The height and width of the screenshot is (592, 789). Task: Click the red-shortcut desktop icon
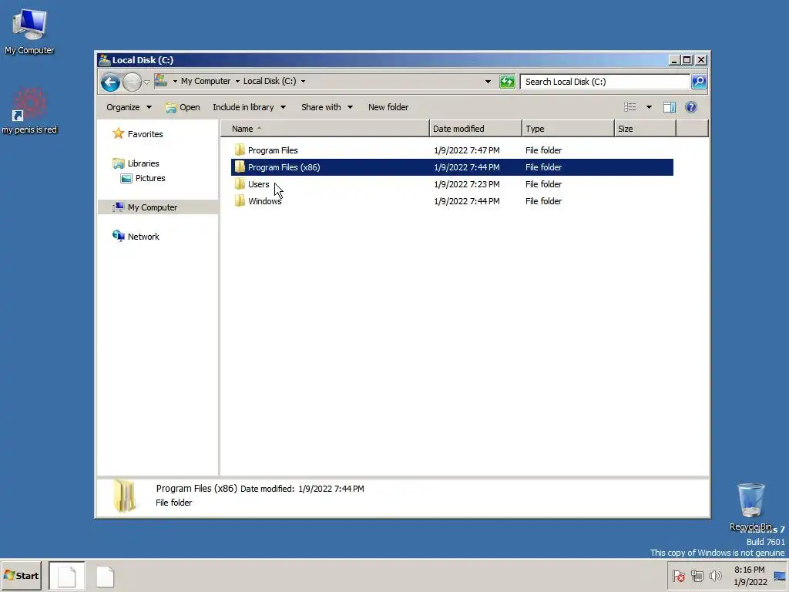[29, 112]
